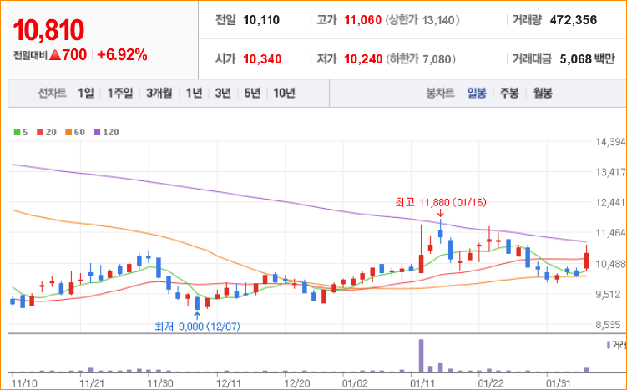Click the 10,488 price axis label
This screenshot has height=390, width=627.
(610, 264)
